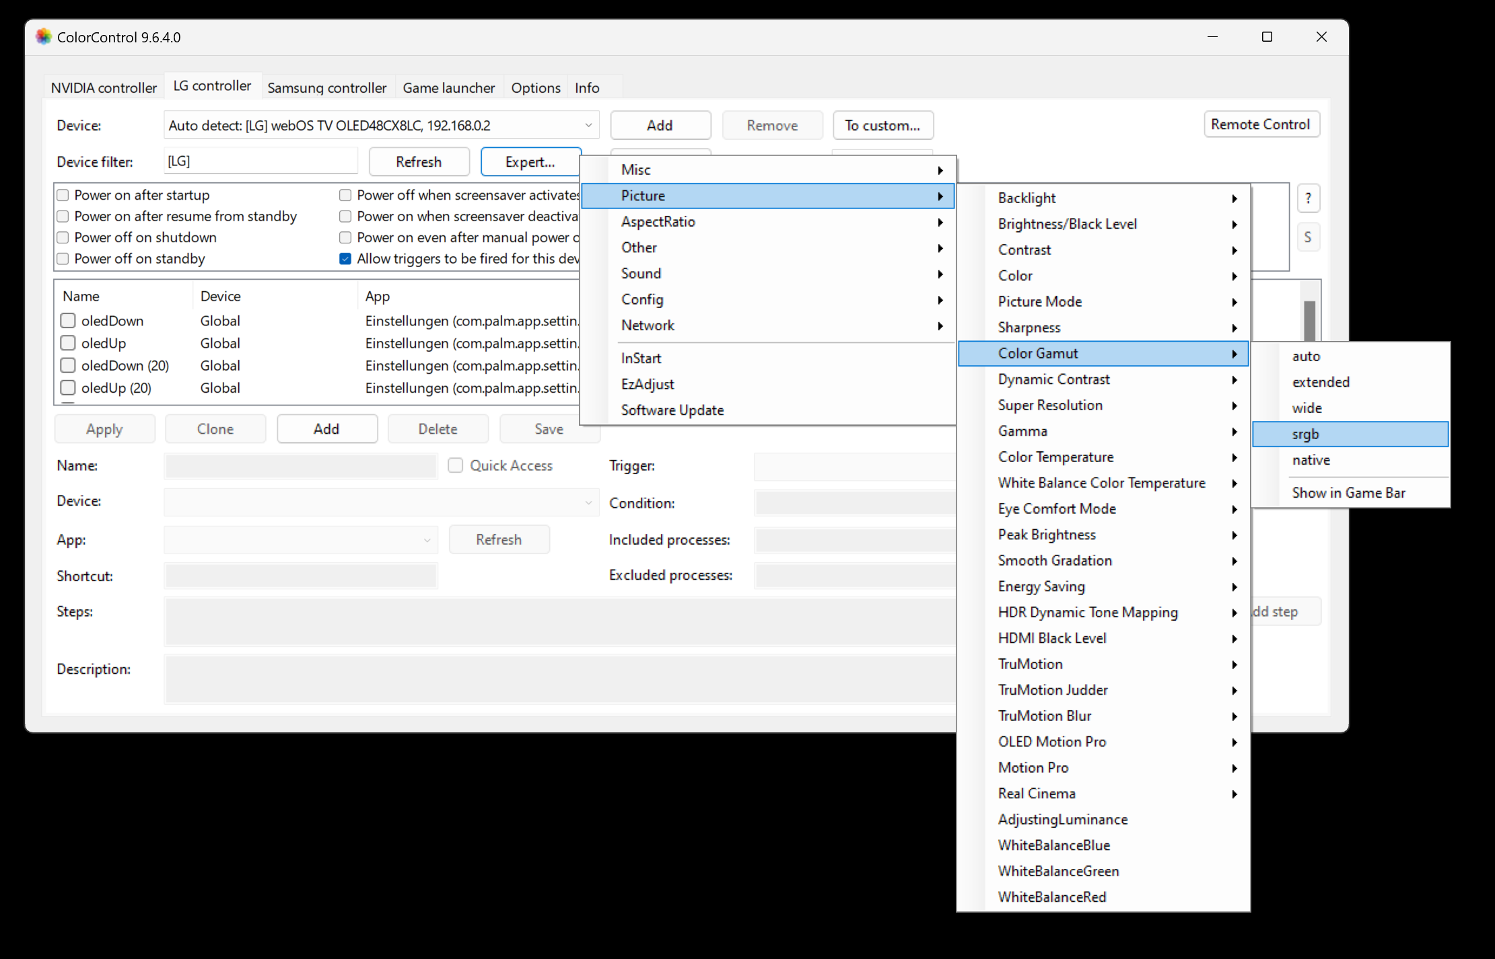Select Show in Game Bar

pyautogui.click(x=1350, y=493)
